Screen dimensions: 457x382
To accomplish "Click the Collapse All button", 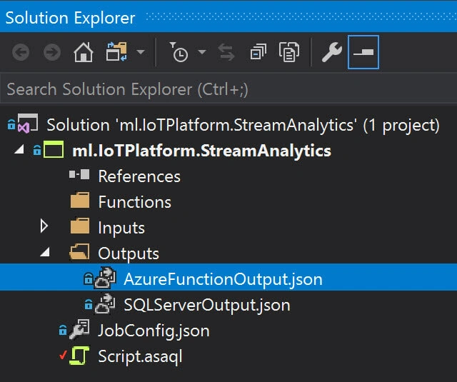I will (258, 52).
